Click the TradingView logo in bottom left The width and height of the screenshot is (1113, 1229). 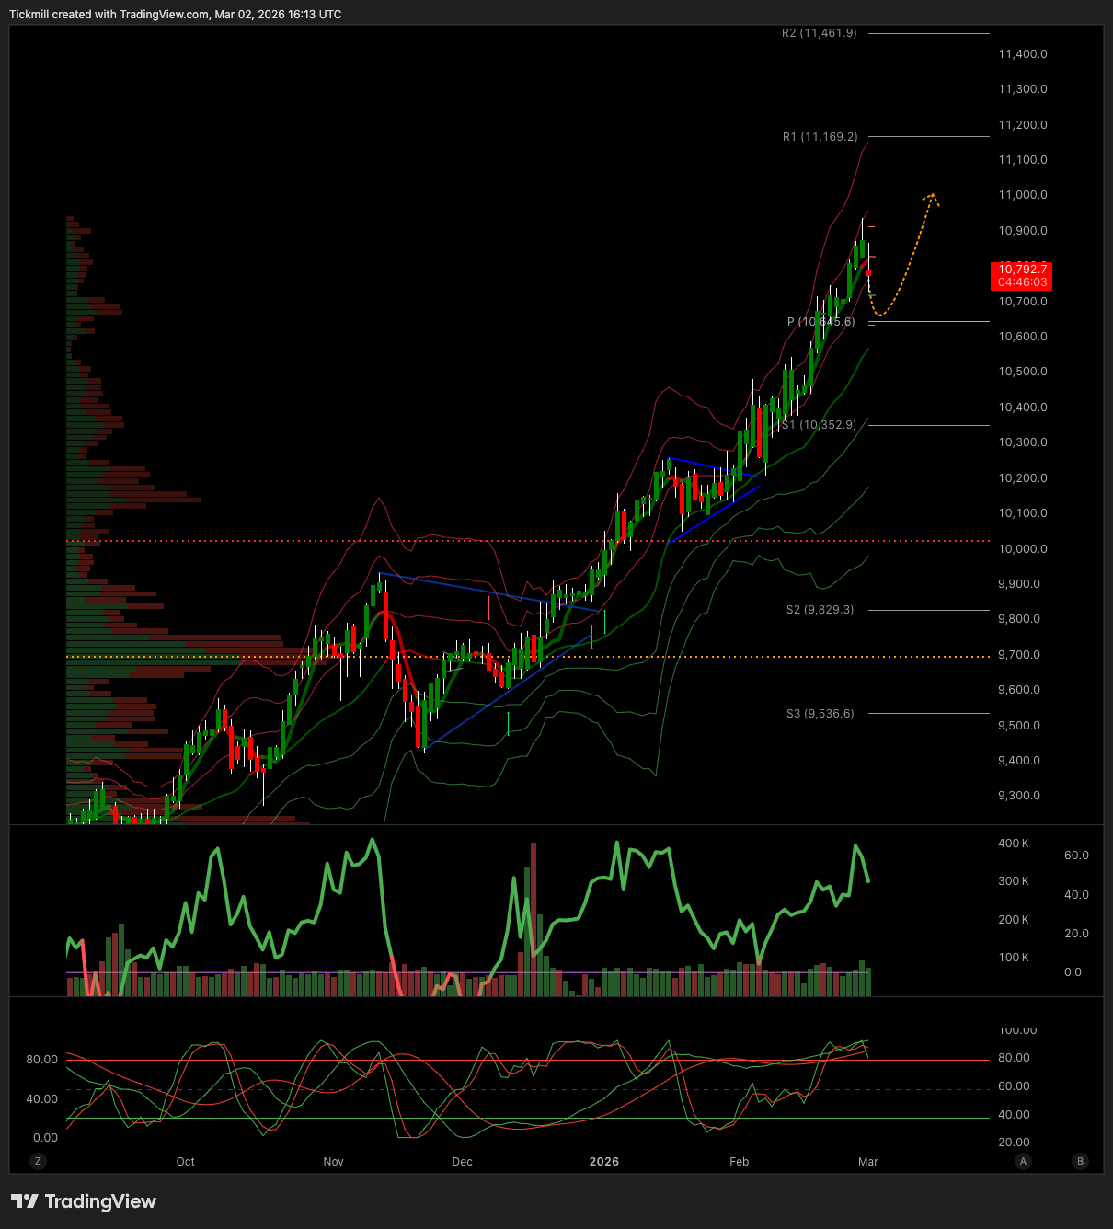pos(82,1201)
